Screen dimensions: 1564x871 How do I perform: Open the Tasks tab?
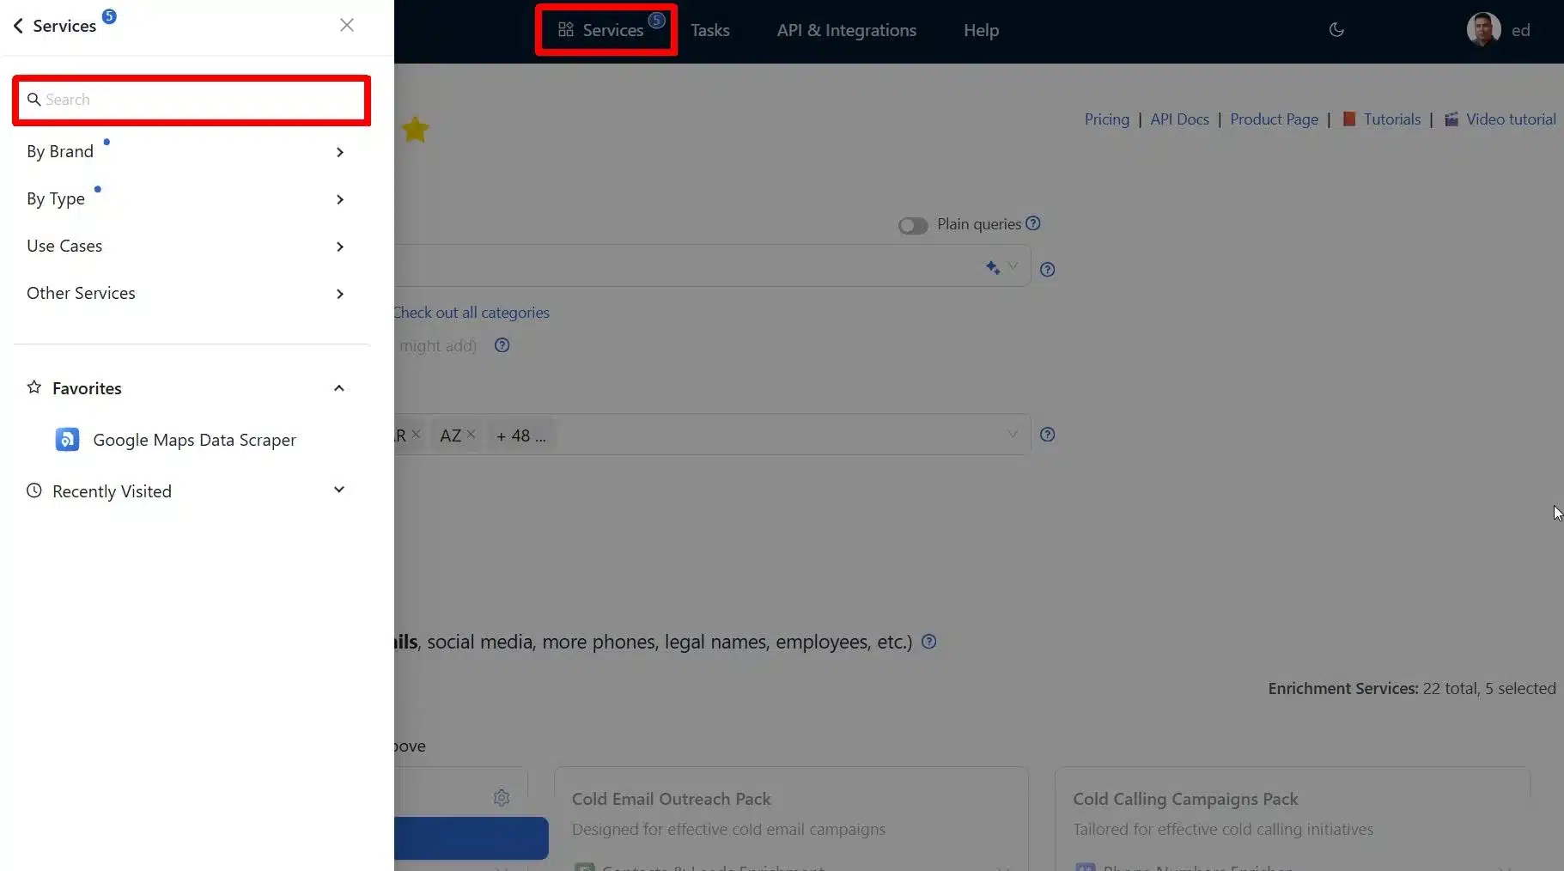click(x=709, y=30)
